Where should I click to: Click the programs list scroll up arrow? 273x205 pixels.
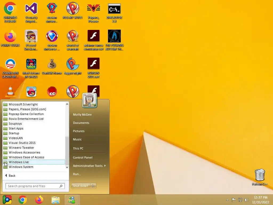click(x=67, y=104)
